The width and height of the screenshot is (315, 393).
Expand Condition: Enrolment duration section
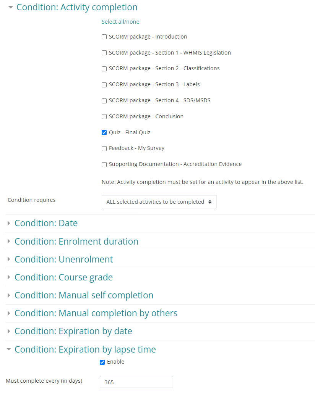click(76, 242)
